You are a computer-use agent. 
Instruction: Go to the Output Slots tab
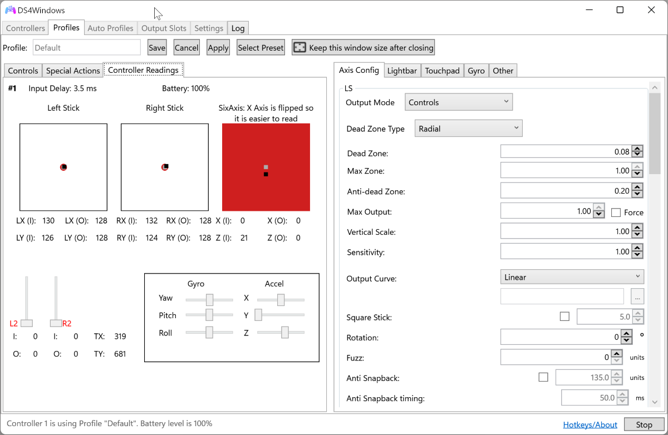coord(164,28)
